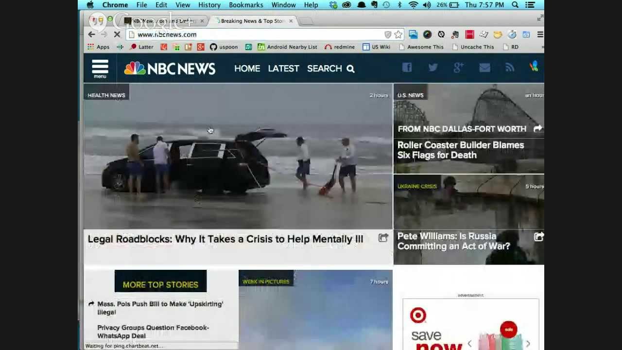Open a new tab

[x=306, y=21]
